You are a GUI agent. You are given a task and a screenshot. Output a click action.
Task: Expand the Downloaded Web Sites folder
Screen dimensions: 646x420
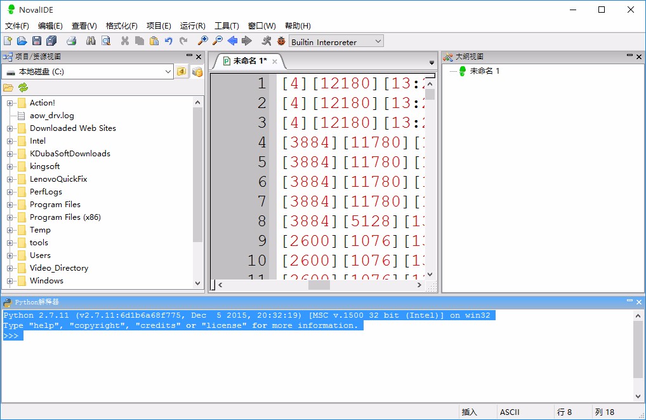tap(10, 128)
